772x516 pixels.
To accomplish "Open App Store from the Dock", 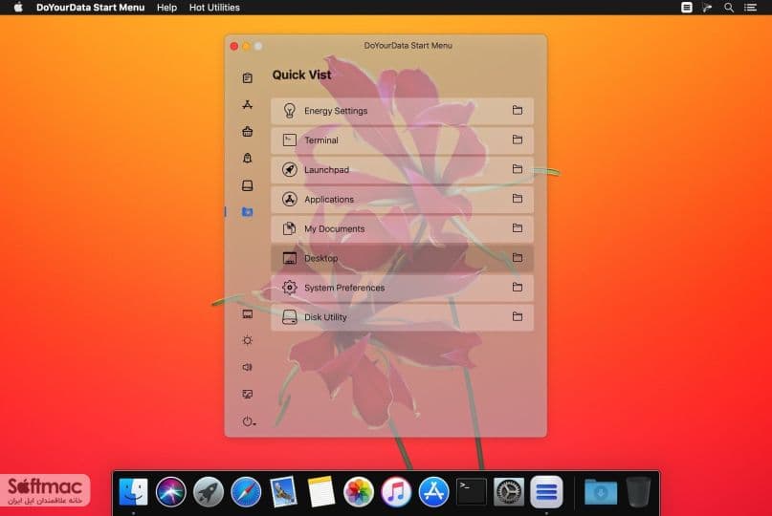I will (433, 491).
